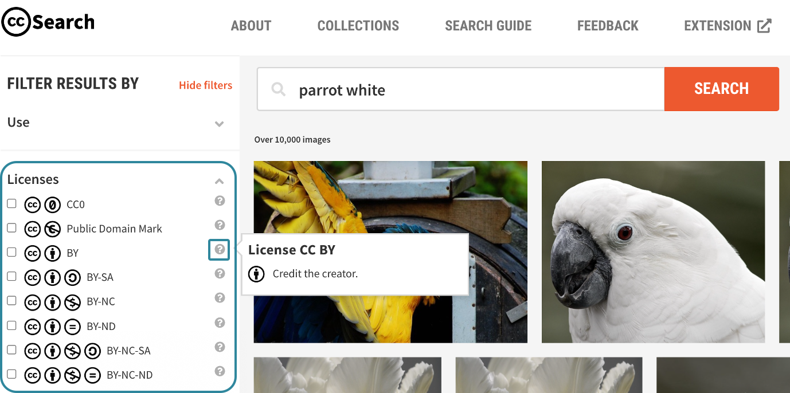790x393 pixels.
Task: Click the attribution icon in the CC BY tooltip
Action: 256,274
